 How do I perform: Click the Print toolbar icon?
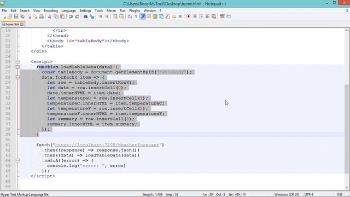coord(42,16)
